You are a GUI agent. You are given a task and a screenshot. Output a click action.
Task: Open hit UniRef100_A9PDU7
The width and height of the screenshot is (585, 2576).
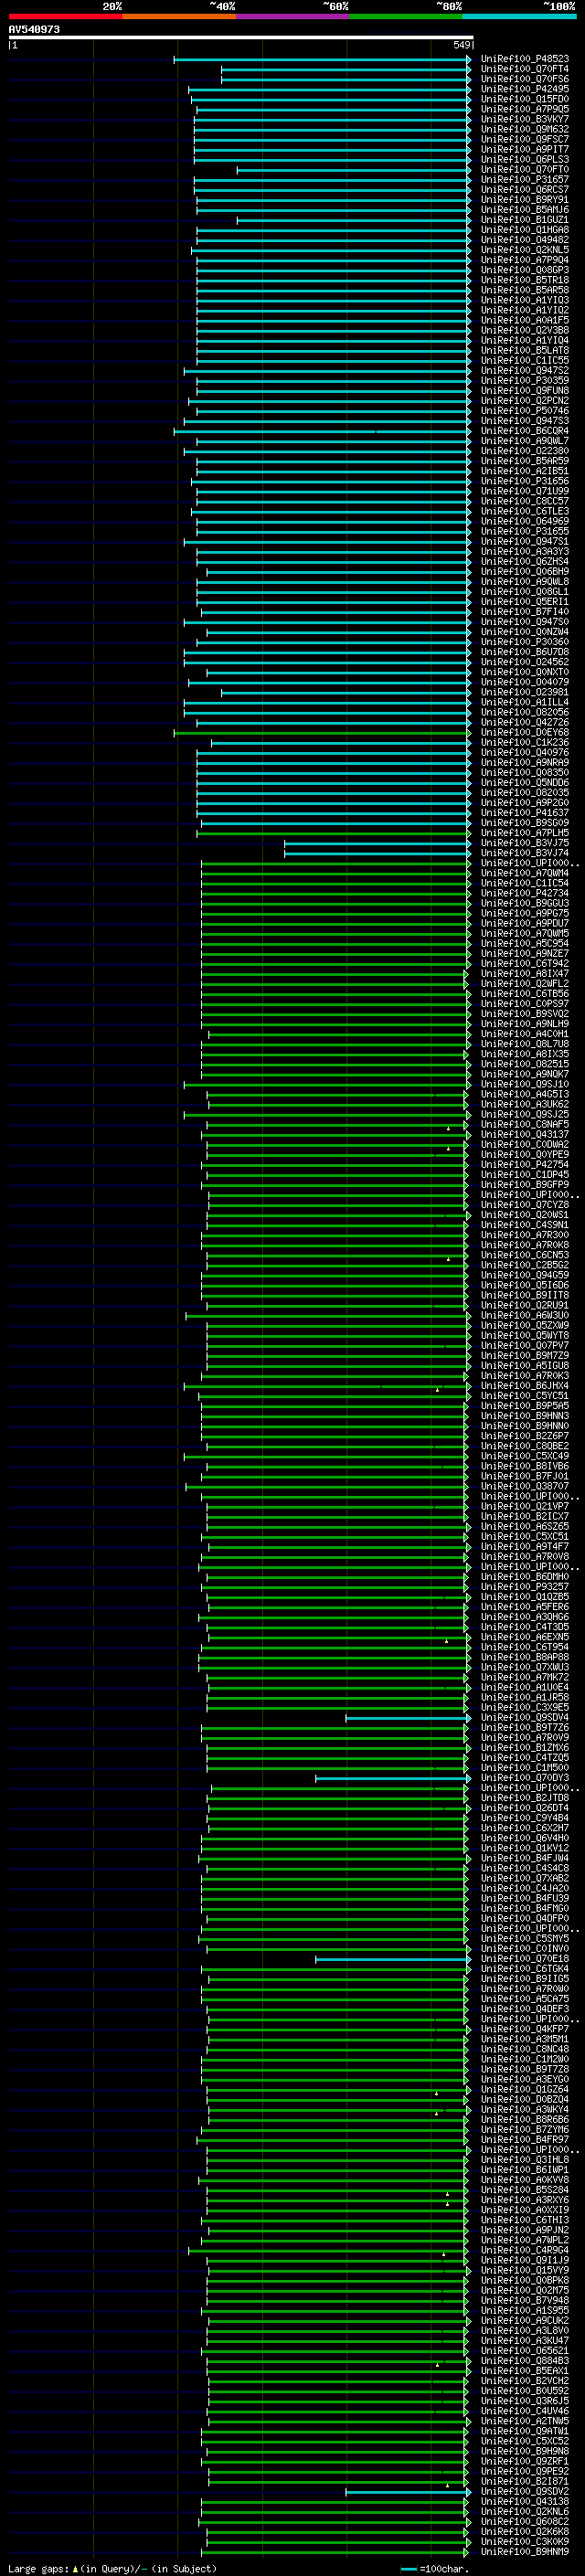click(525, 924)
